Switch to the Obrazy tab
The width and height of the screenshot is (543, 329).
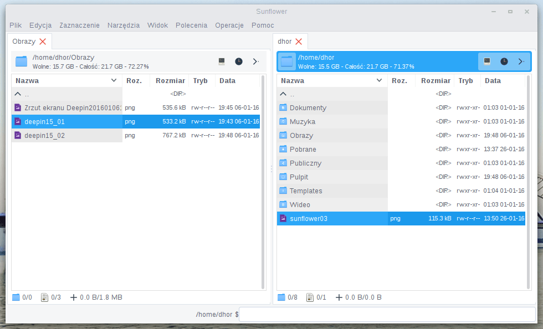[x=24, y=42]
